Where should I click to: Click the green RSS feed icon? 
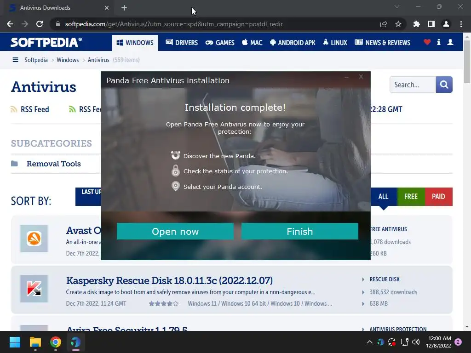[x=72, y=109]
